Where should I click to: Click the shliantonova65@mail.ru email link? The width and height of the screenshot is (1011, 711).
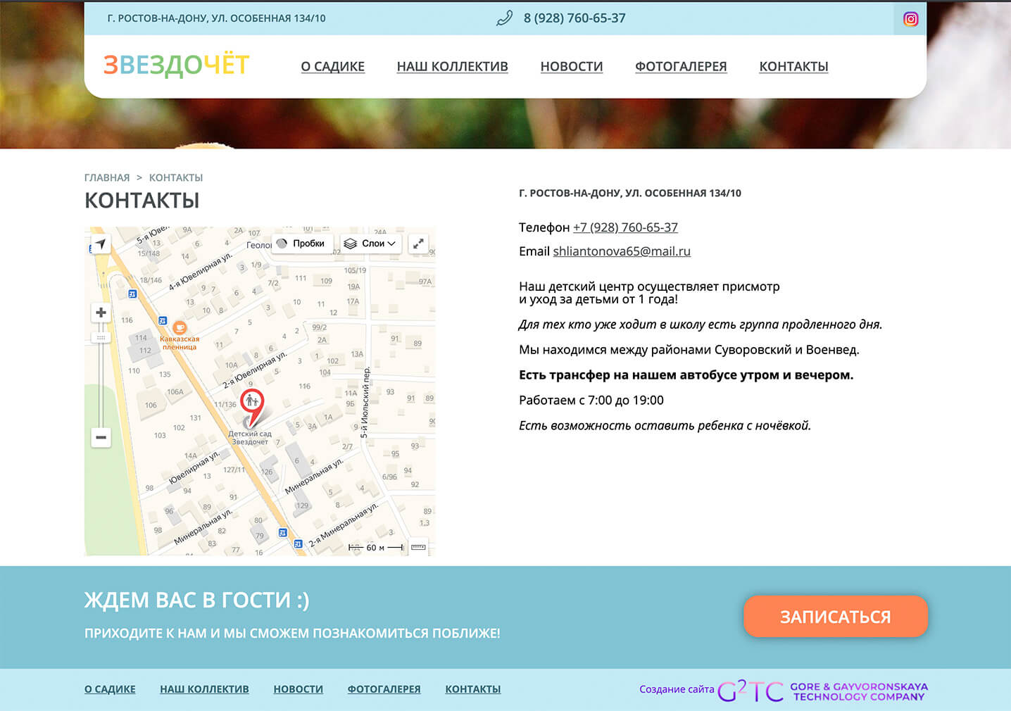pos(621,251)
